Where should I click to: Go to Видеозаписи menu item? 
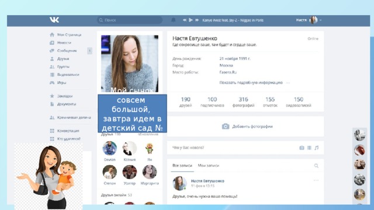(68, 75)
